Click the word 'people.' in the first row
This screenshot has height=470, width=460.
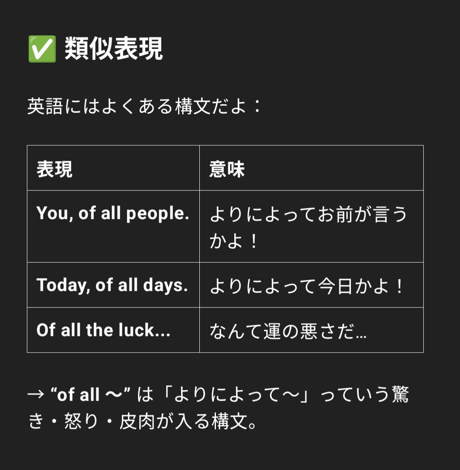[x=158, y=214]
